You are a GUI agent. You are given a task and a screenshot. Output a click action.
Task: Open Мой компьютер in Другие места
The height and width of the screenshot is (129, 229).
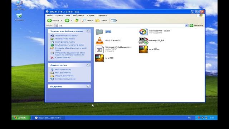[x=63, y=70]
